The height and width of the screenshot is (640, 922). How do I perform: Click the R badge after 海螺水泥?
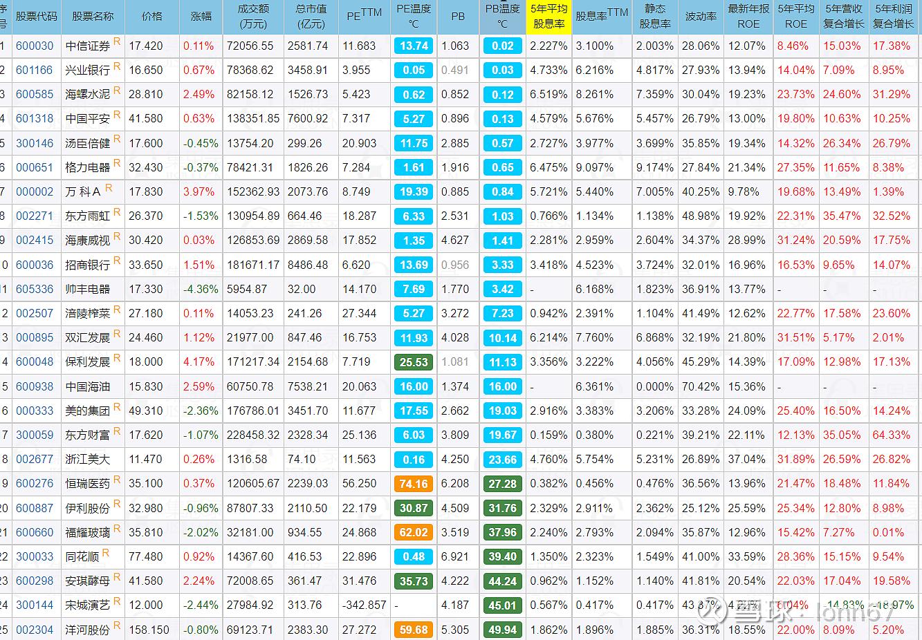[117, 91]
